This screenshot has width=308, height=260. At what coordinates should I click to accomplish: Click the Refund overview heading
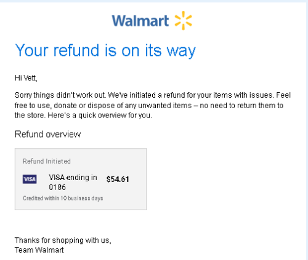pyautogui.click(x=47, y=134)
